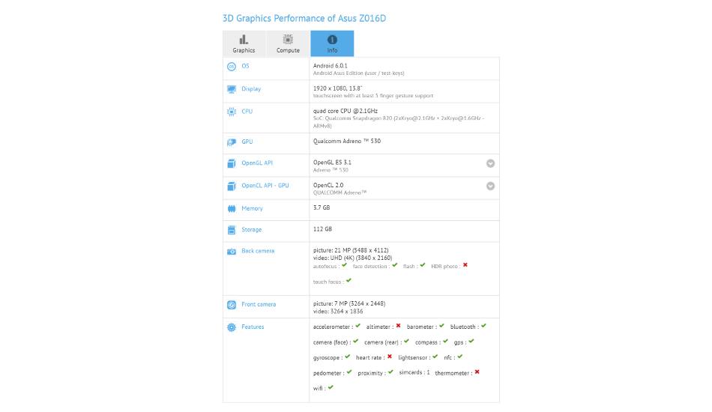This screenshot has height=412, width=712.
Task: Click the touchscreen gesture support text
Action: 373,96
